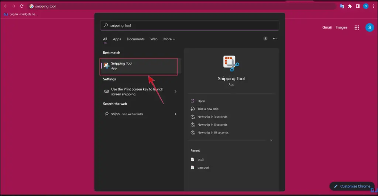
Task: Choose New snip in 10 seconds
Action: [213, 132]
